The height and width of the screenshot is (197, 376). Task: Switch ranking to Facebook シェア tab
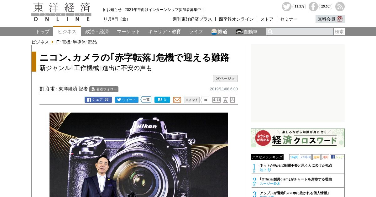click(x=337, y=157)
